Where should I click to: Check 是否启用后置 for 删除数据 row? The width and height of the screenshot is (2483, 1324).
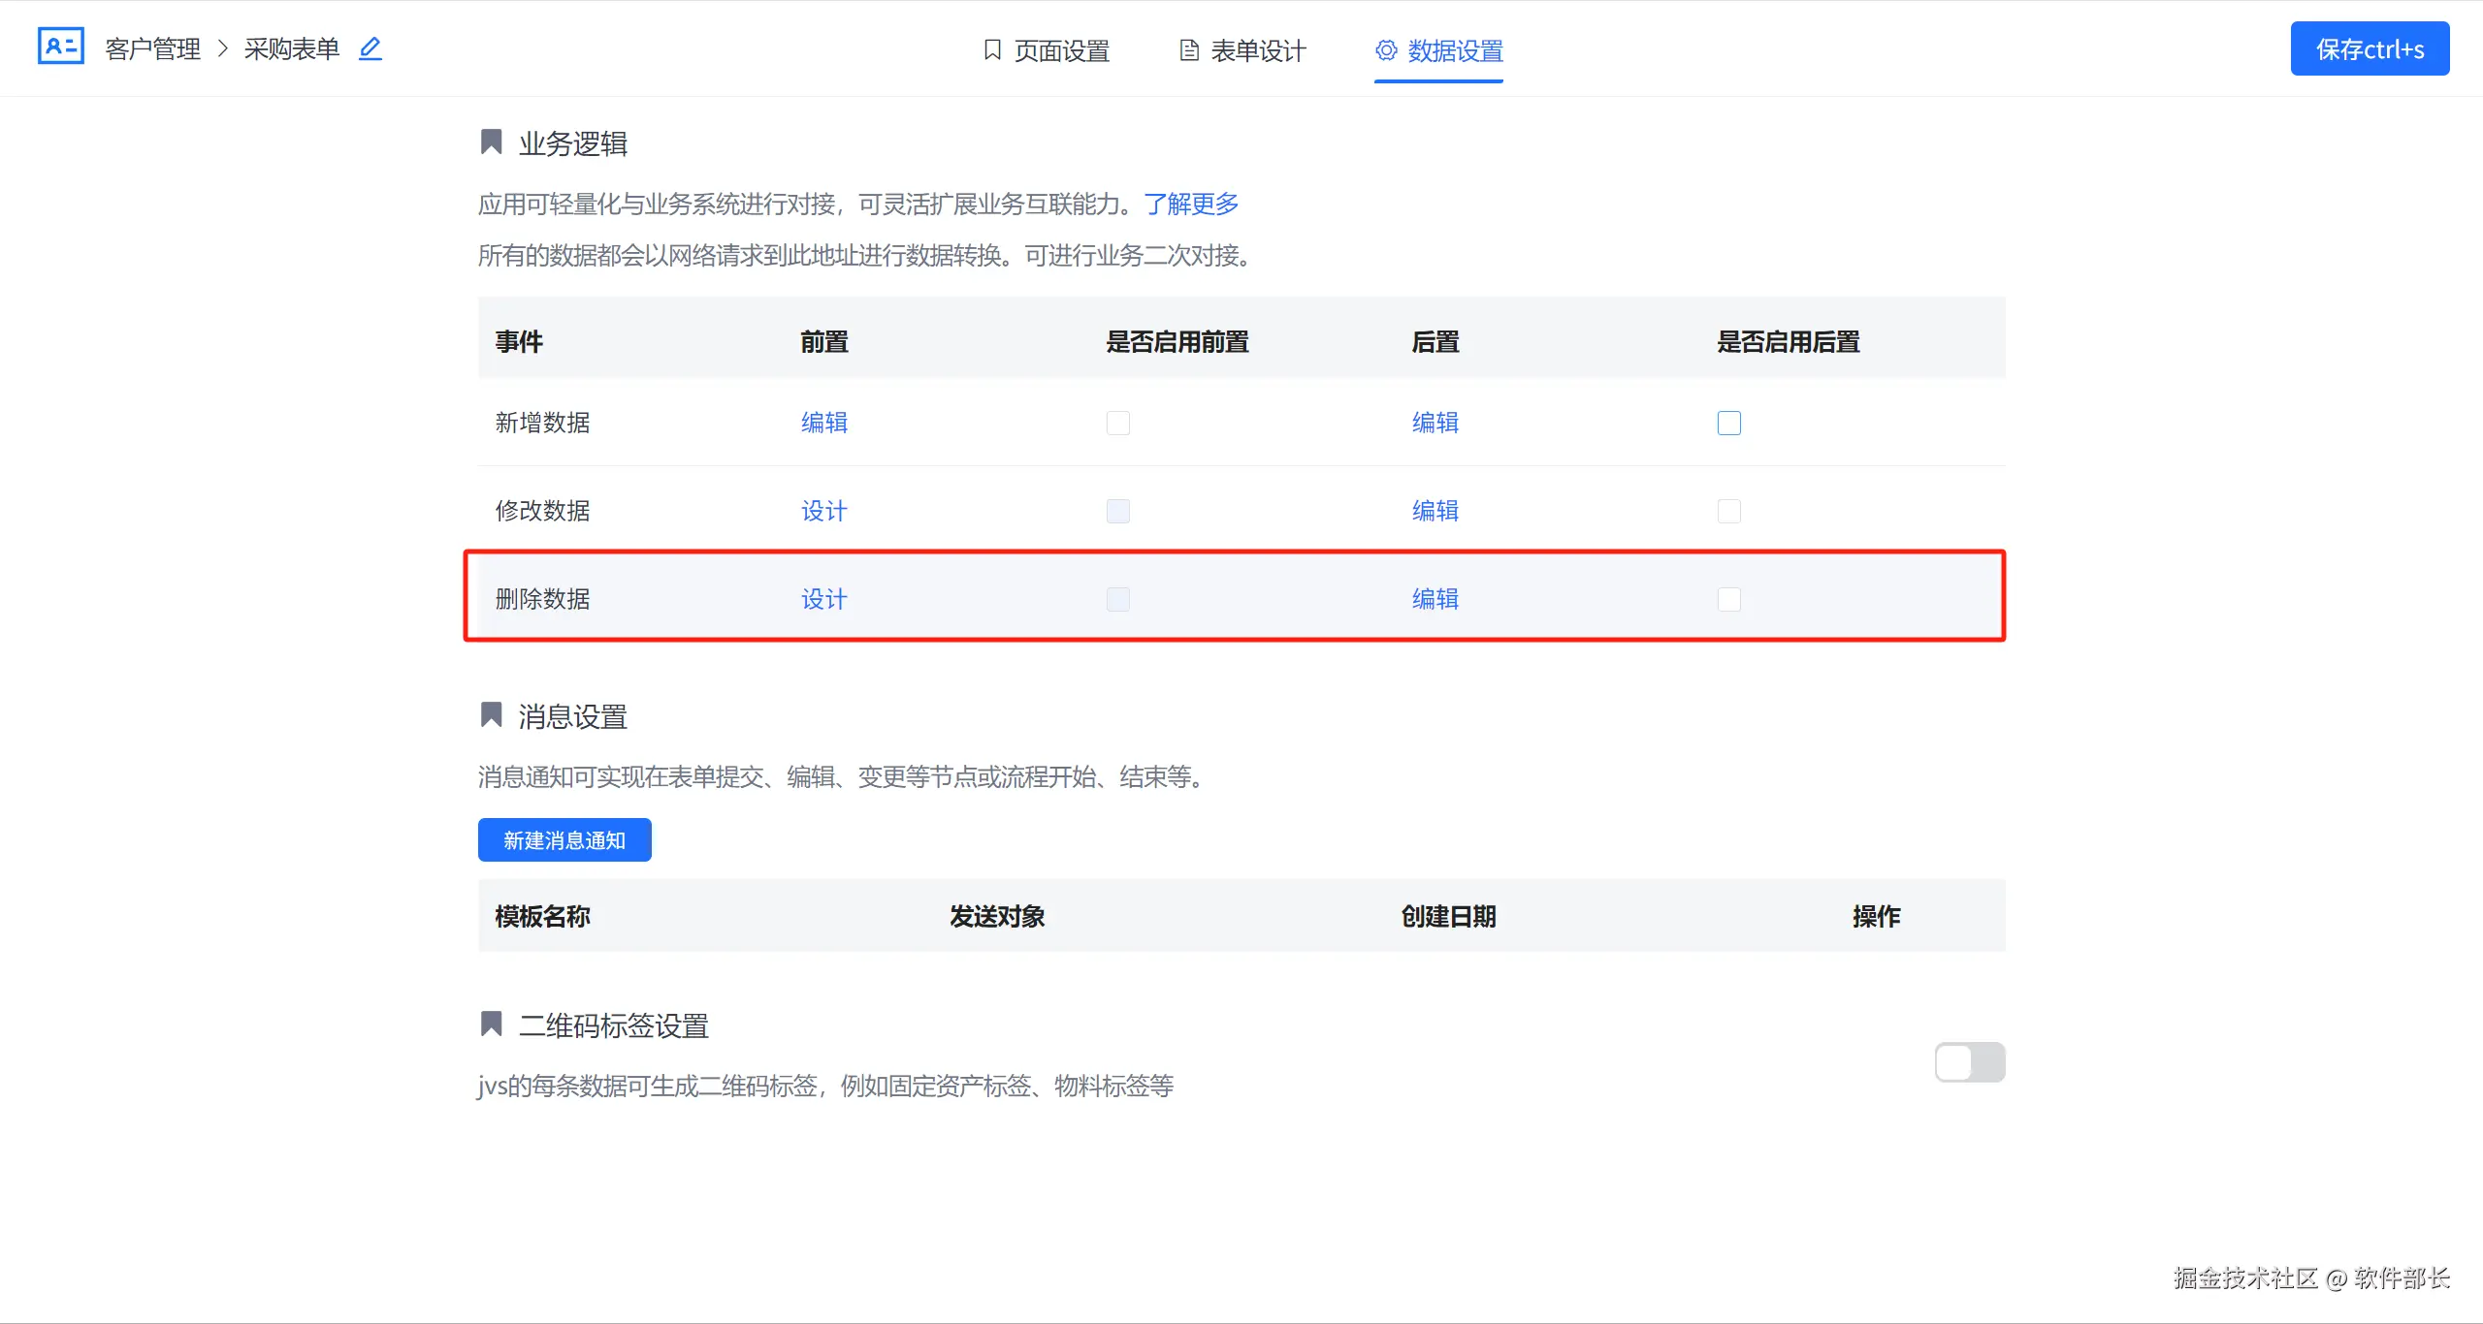[x=1728, y=599]
